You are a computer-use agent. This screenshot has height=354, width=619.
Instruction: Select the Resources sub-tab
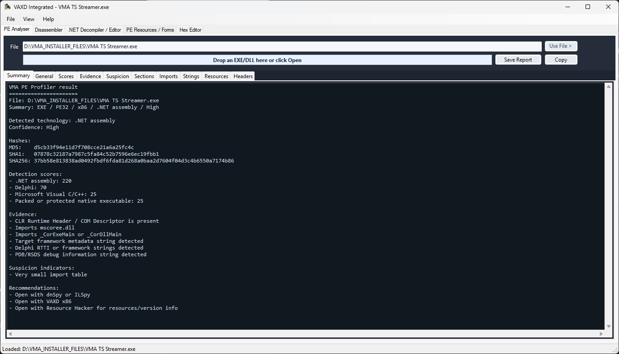[x=217, y=76]
